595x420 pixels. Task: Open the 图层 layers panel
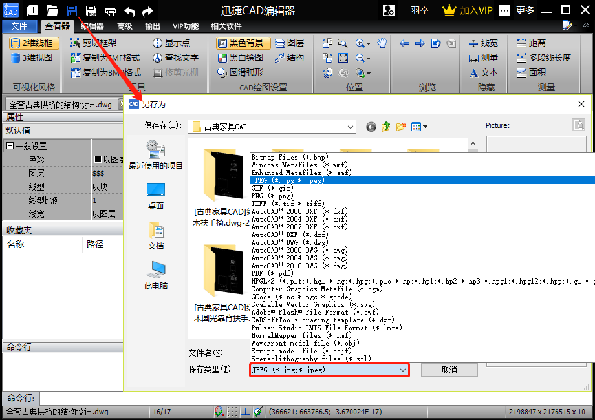click(x=290, y=43)
